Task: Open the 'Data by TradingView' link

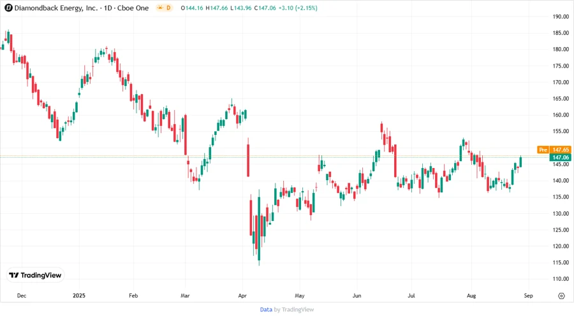Action: pyautogui.click(x=286, y=309)
